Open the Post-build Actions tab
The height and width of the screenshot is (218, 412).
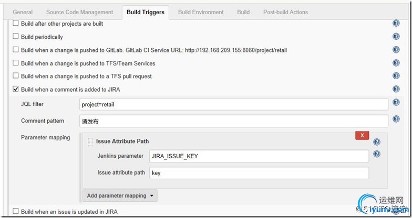click(286, 12)
